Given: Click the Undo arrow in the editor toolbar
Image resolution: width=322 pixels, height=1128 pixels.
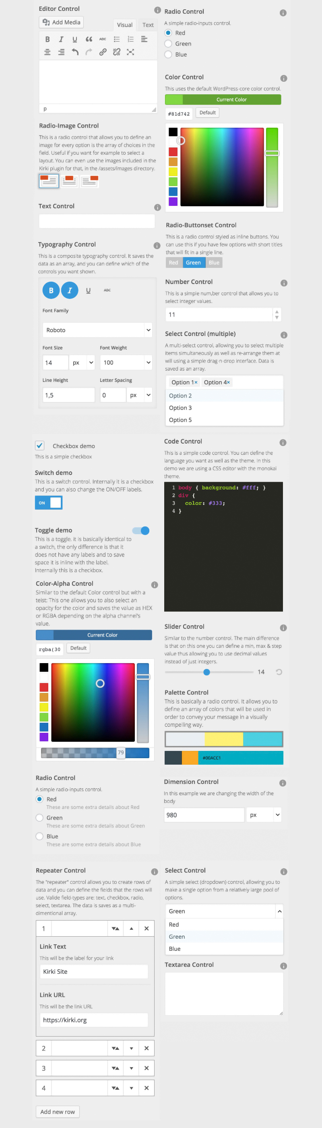Looking at the screenshot, I should coord(75,52).
